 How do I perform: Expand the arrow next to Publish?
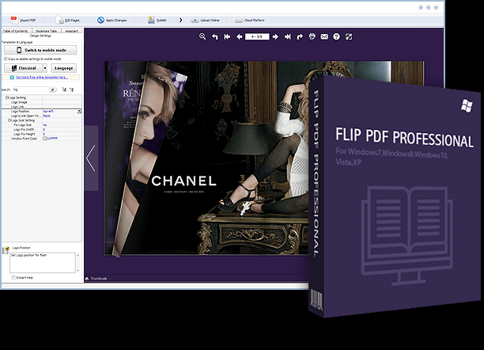[x=180, y=20]
